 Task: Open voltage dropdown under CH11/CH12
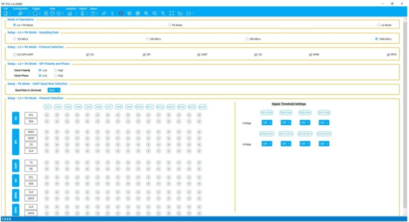(286, 144)
